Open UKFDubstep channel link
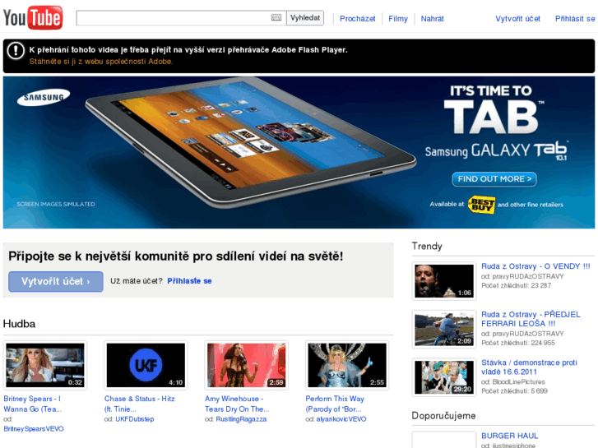 135,419
